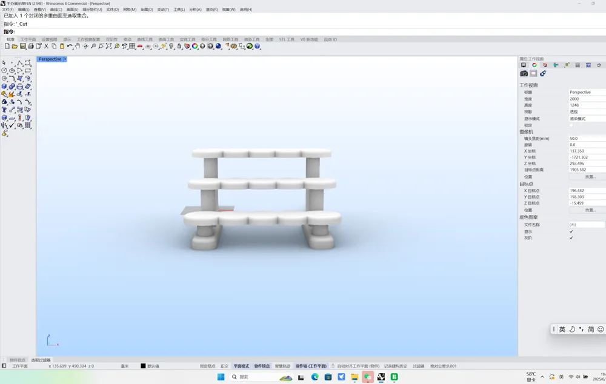Open the 投影 dropdown showing 透视
Screen dimensions: 606x384
(587, 111)
